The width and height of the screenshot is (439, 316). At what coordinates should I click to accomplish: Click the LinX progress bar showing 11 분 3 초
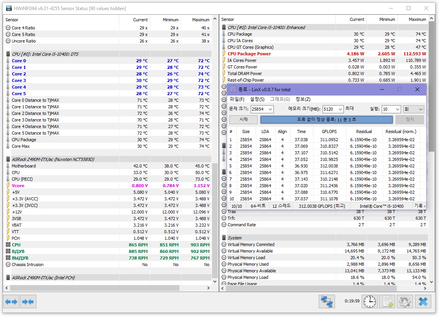[326, 120]
